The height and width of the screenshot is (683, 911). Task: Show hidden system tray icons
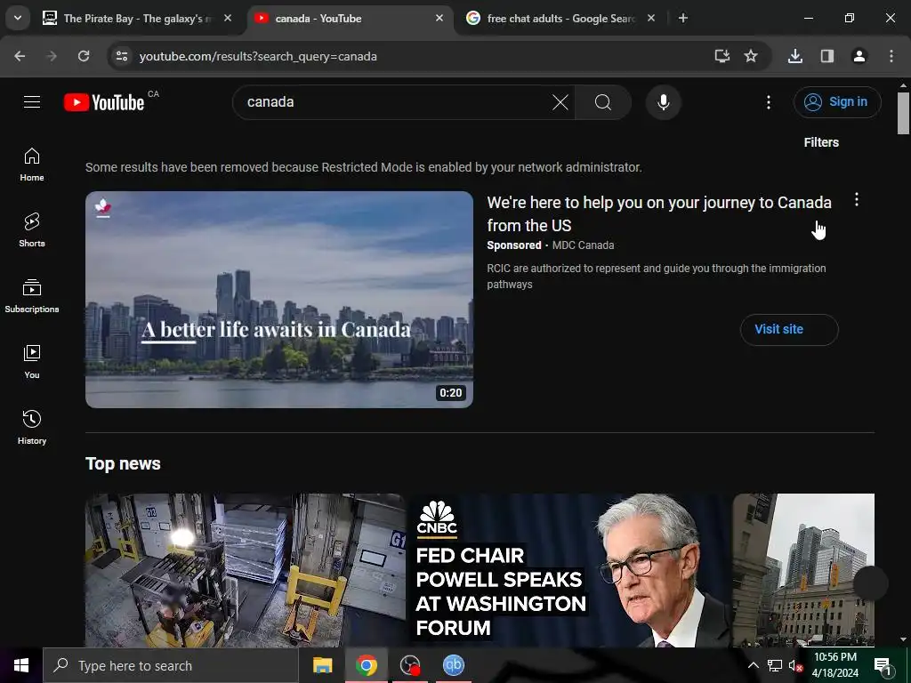pos(753,665)
